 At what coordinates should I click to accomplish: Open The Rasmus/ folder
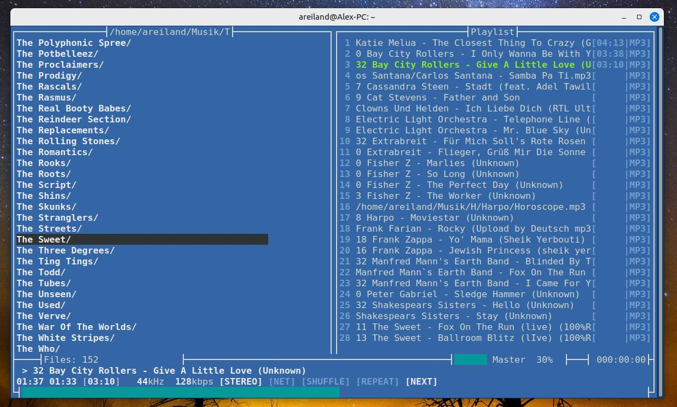(x=47, y=97)
